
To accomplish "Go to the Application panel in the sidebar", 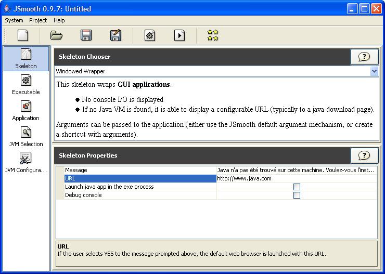I will [26, 110].
